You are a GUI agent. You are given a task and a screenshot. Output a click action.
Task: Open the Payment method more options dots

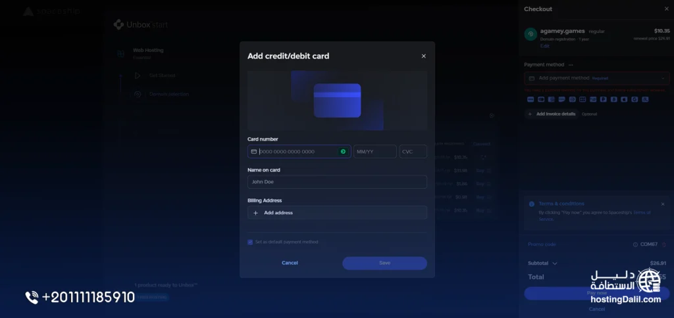tap(571, 65)
